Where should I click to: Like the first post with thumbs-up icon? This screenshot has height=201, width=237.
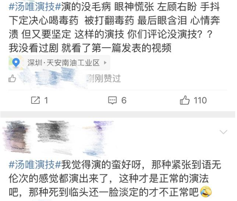184,100
